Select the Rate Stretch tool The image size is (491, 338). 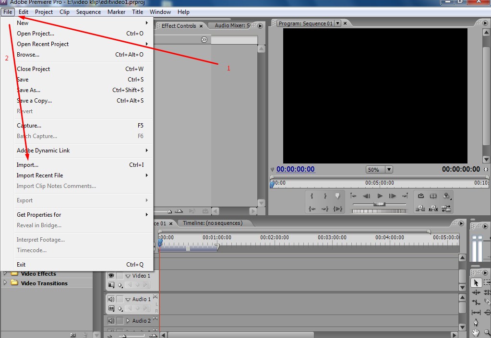coord(476,303)
